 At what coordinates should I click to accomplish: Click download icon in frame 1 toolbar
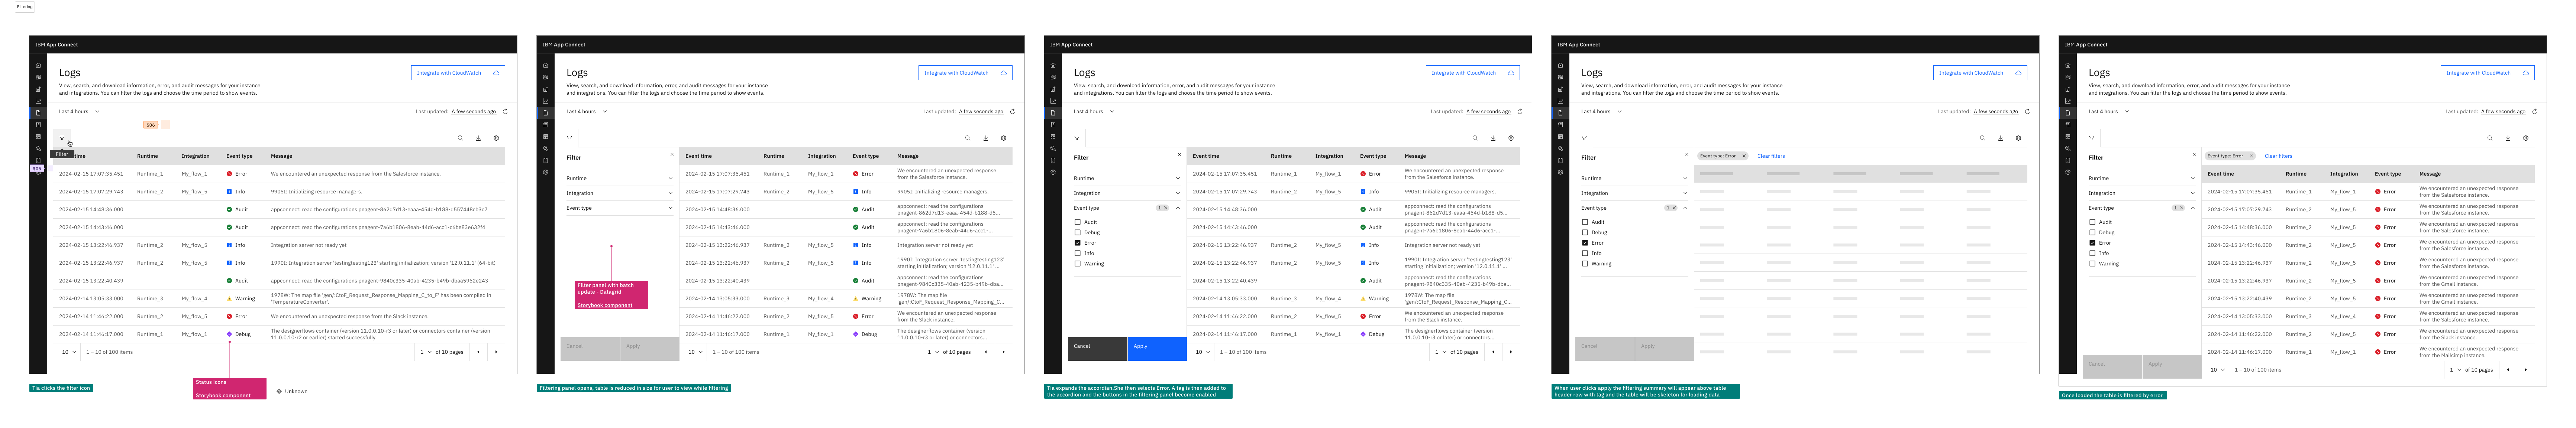tap(478, 139)
